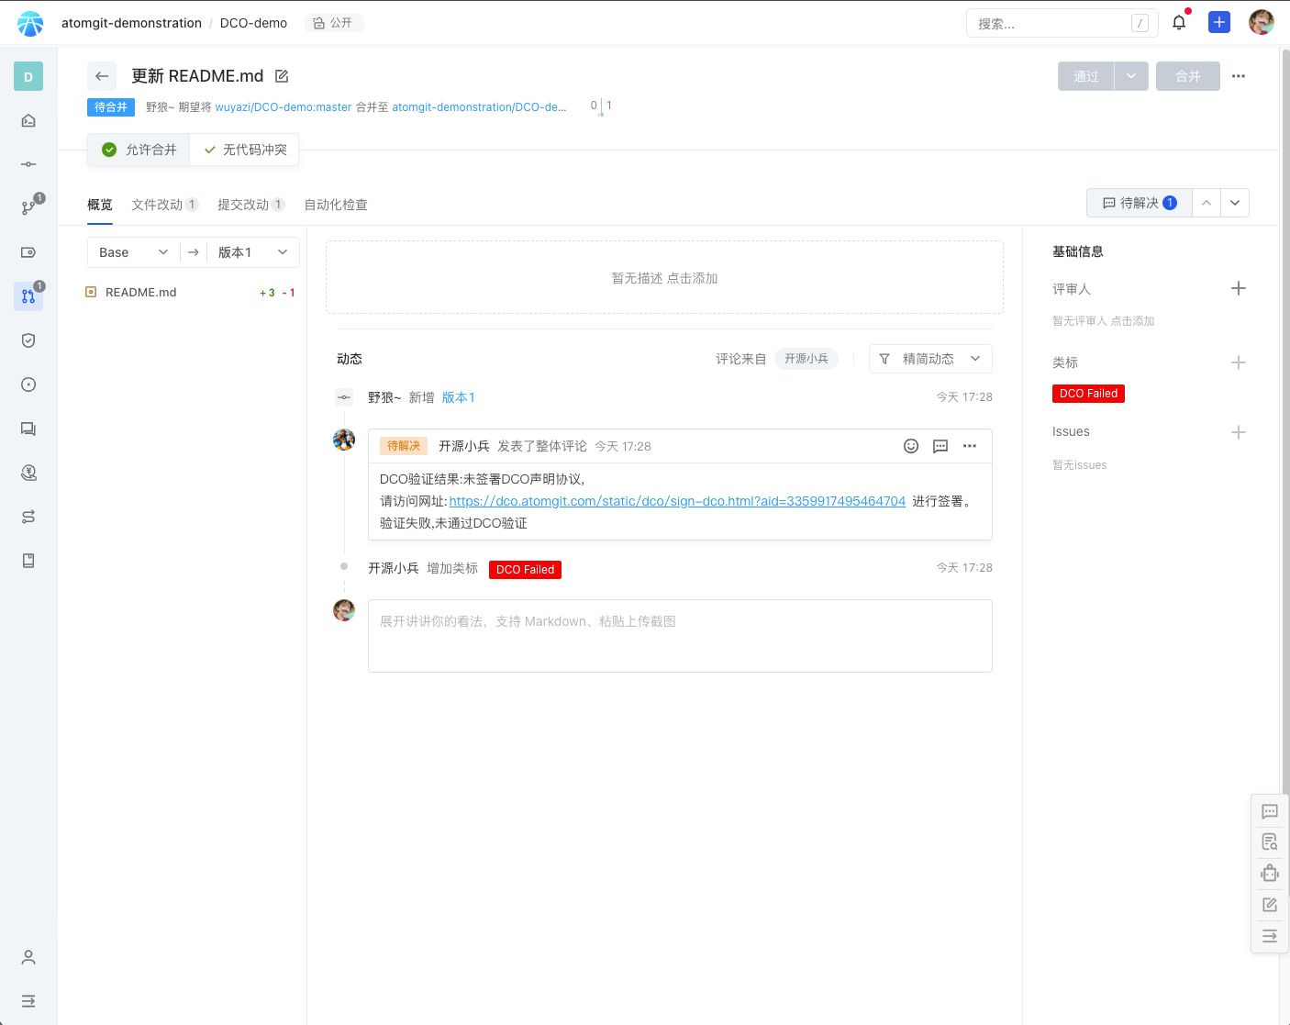
Task: Switch to the 自动化检查 tab
Action: pyautogui.click(x=335, y=205)
